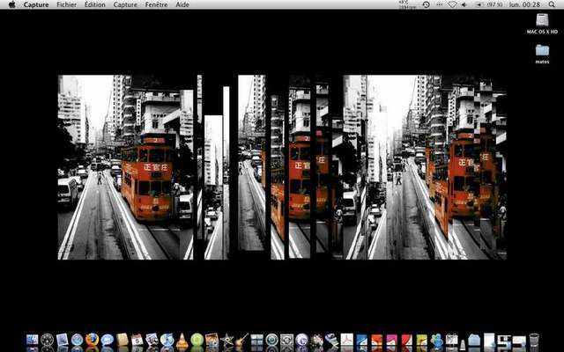Launch iTunes from the dock
Image resolution: width=564 pixels, height=352 pixels.
[167, 340]
